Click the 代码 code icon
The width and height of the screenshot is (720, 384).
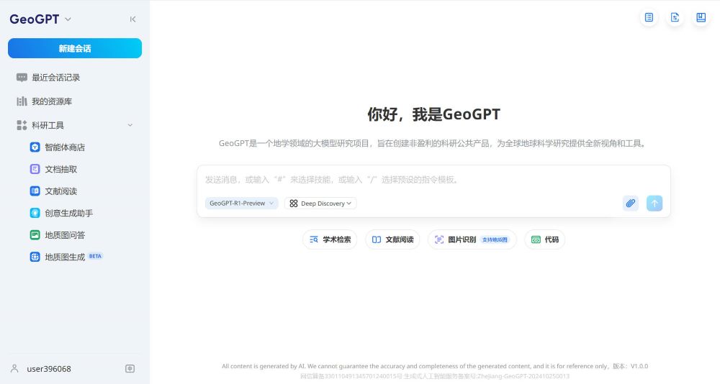(x=536, y=239)
